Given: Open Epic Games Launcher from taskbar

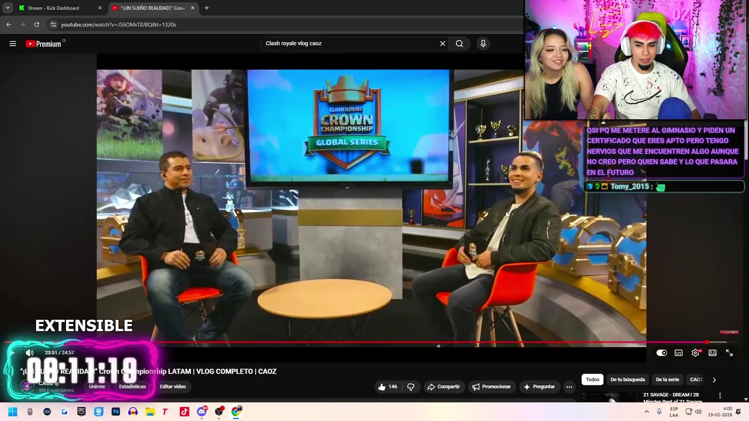Looking at the screenshot, I should coord(81,412).
